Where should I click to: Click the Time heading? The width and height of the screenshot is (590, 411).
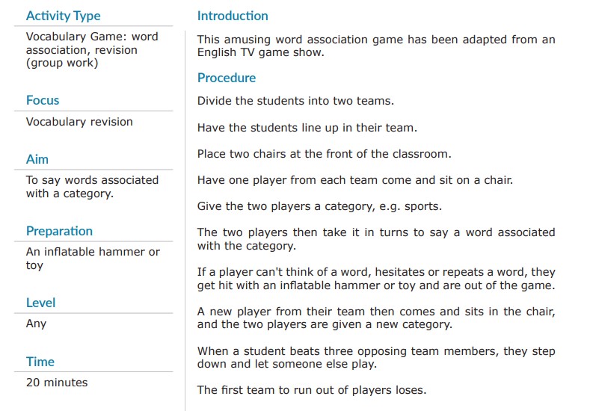tap(40, 362)
